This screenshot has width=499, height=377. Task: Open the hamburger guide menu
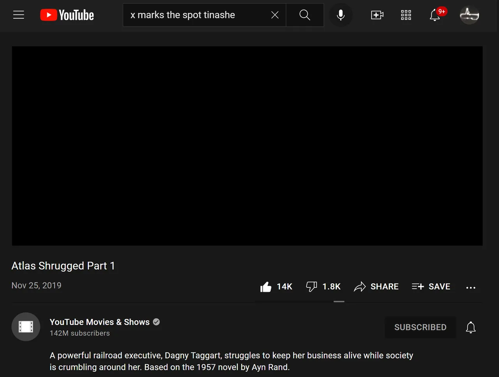coord(19,15)
